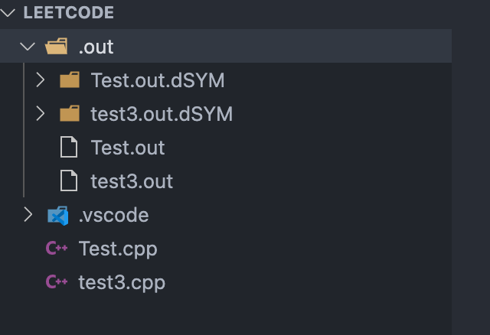Click the Test.out.dSYM folder icon
Image resolution: width=490 pixels, height=335 pixels.
[x=70, y=80]
